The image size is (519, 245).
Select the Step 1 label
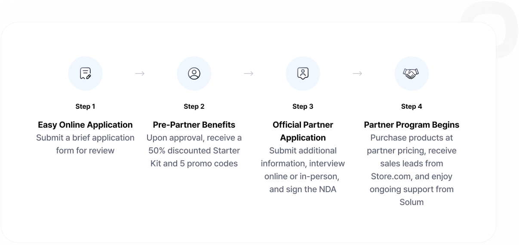tap(85, 106)
